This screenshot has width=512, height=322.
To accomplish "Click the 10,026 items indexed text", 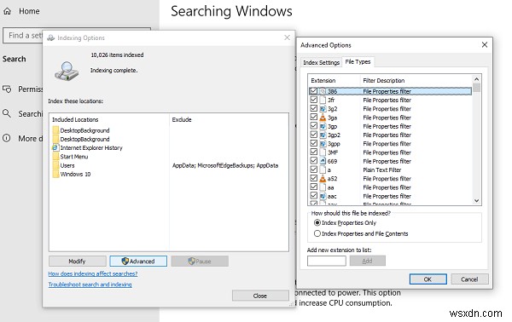I will pos(117,55).
